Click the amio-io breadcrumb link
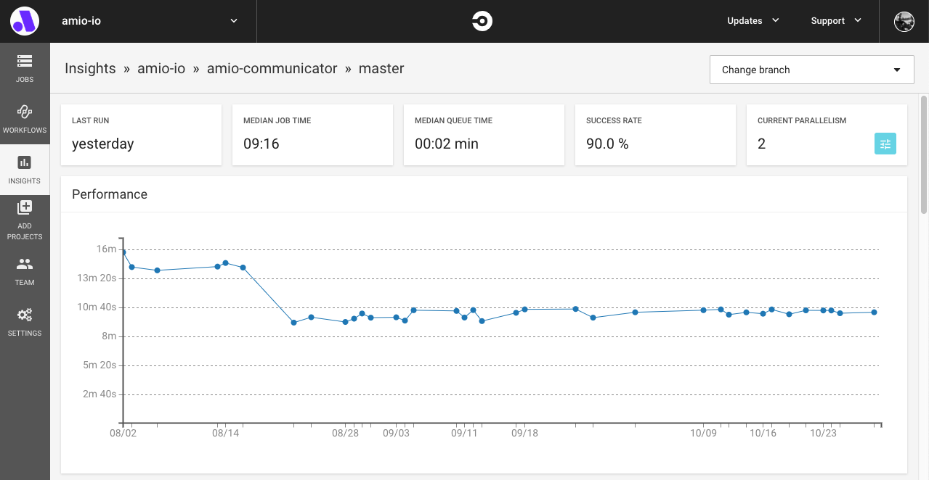The width and height of the screenshot is (929, 480). point(161,68)
